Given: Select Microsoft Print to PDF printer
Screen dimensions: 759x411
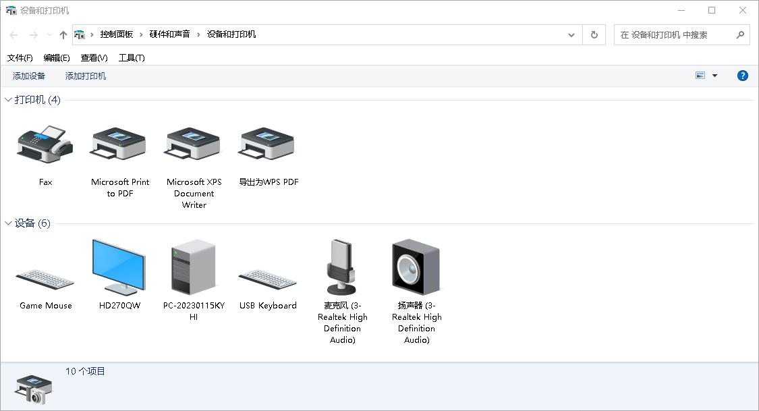Looking at the screenshot, I should click(119, 144).
